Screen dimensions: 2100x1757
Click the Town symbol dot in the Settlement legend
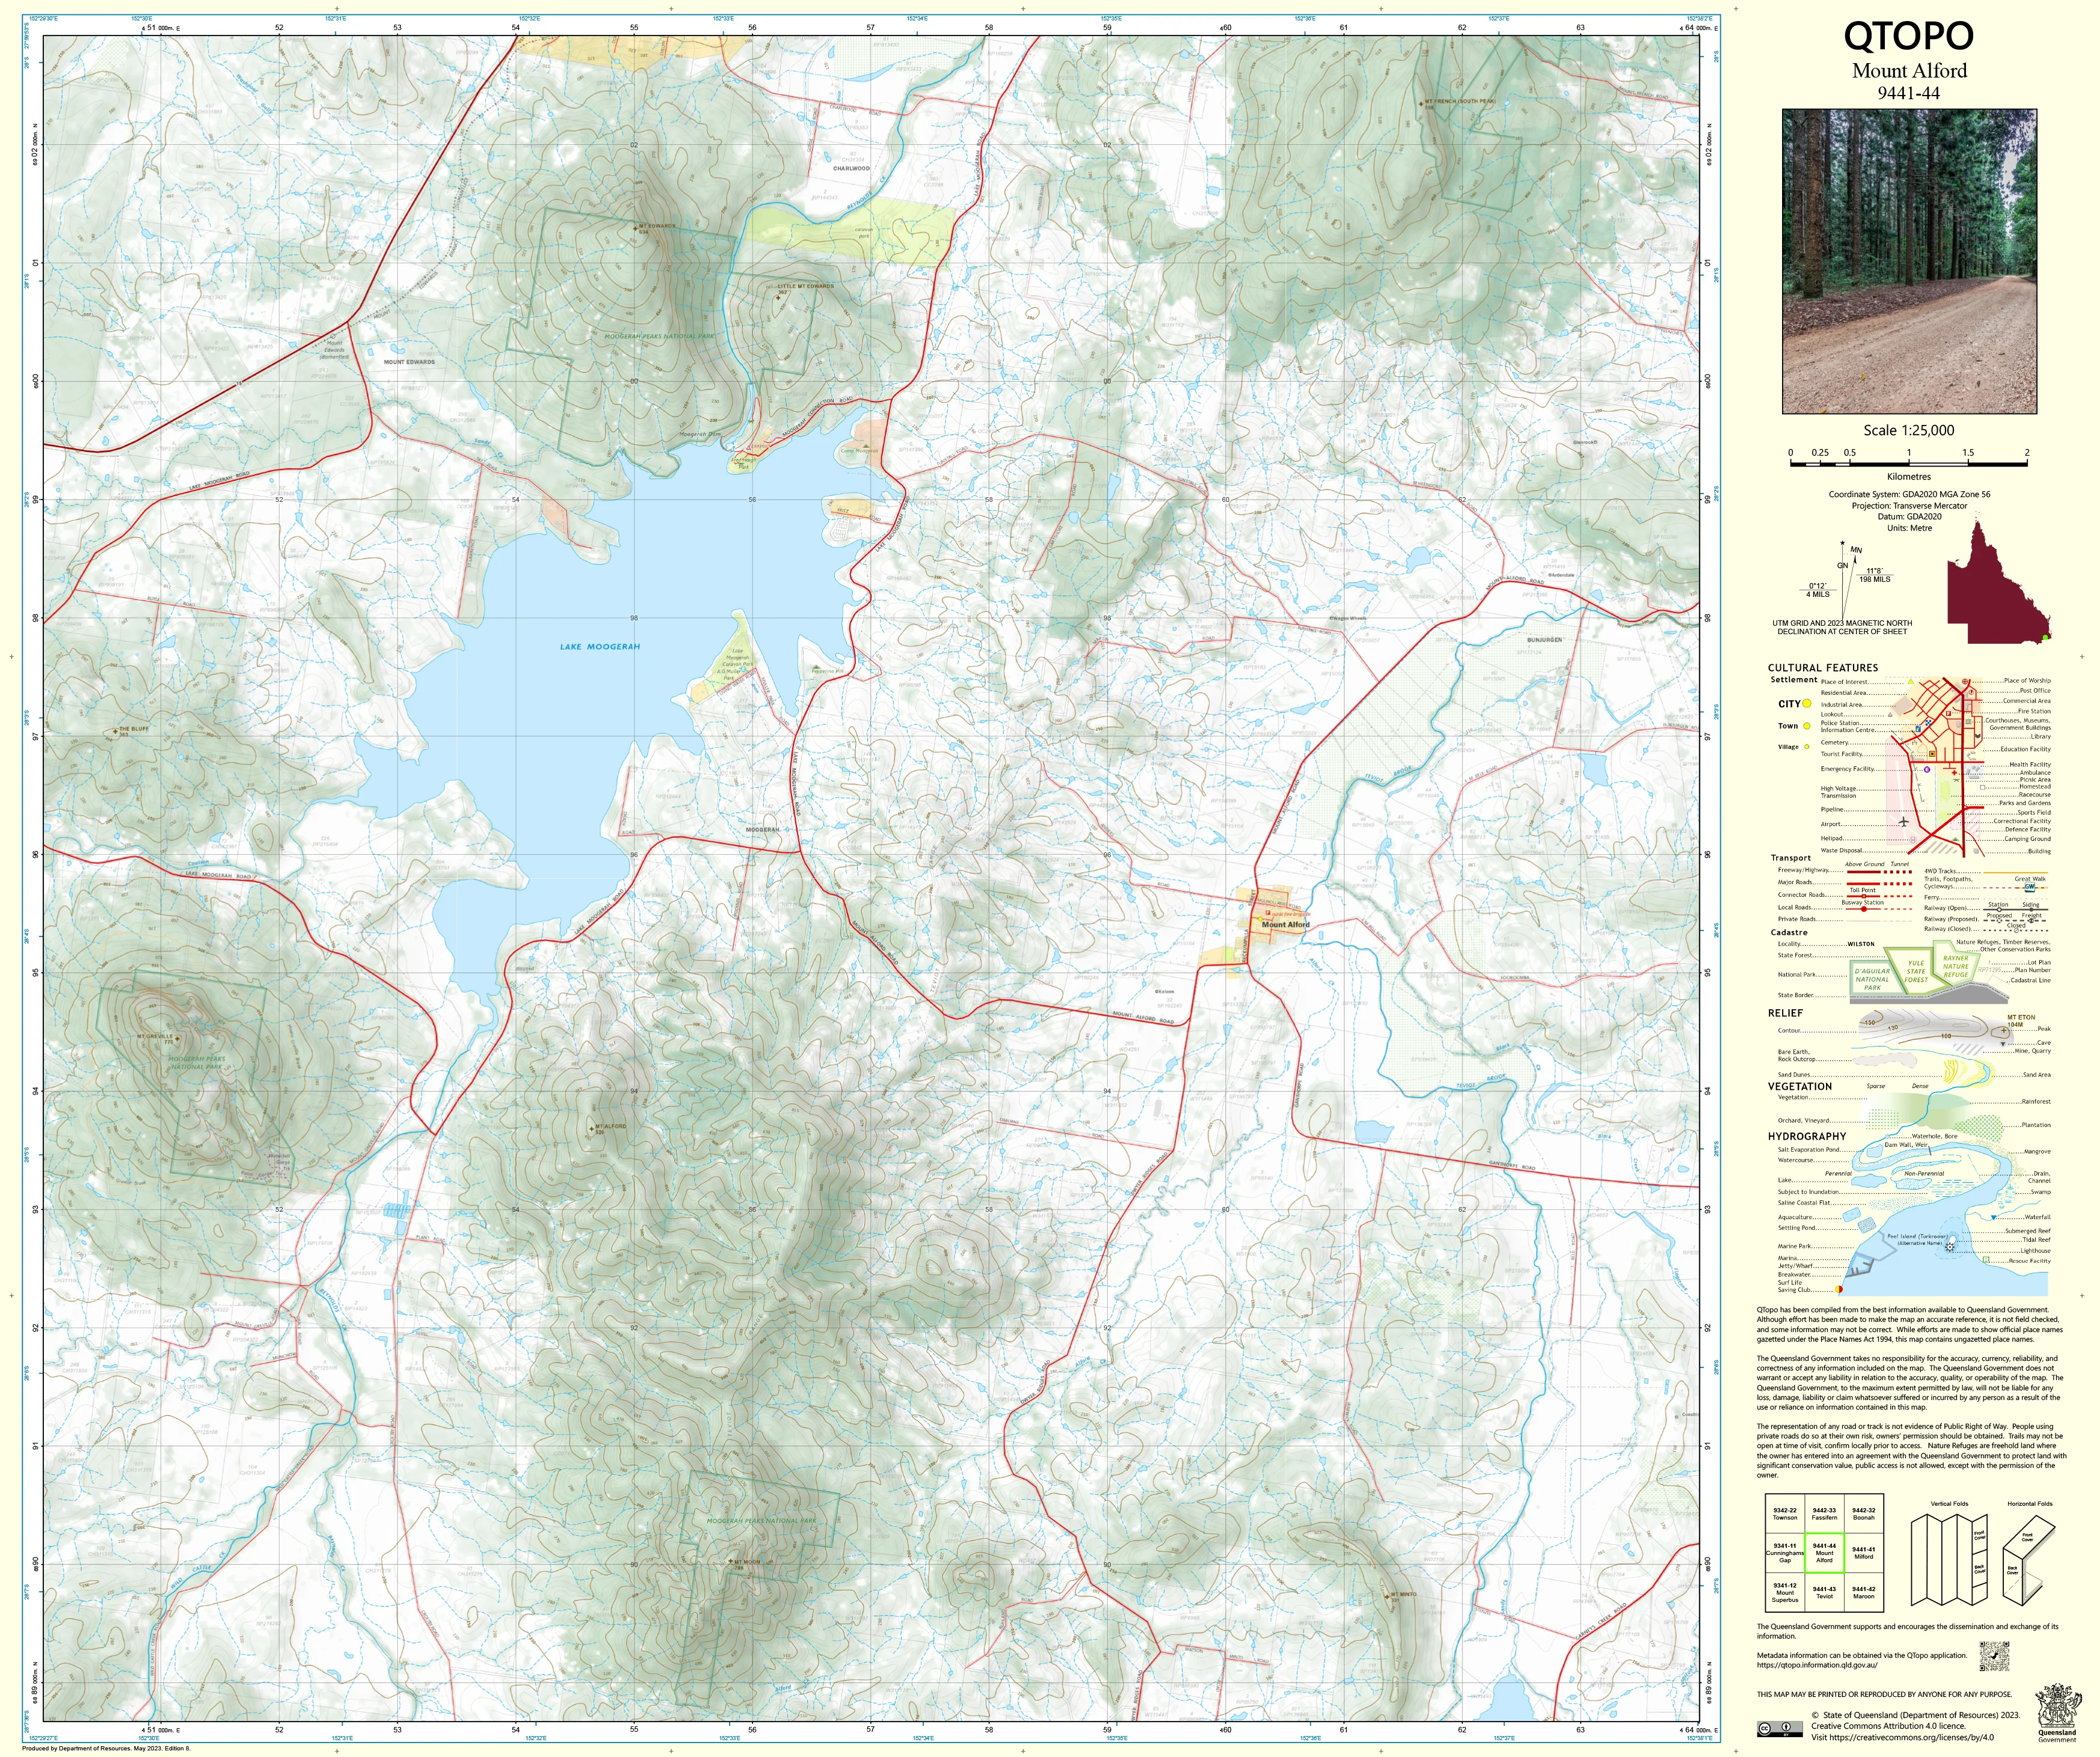coord(1807,726)
